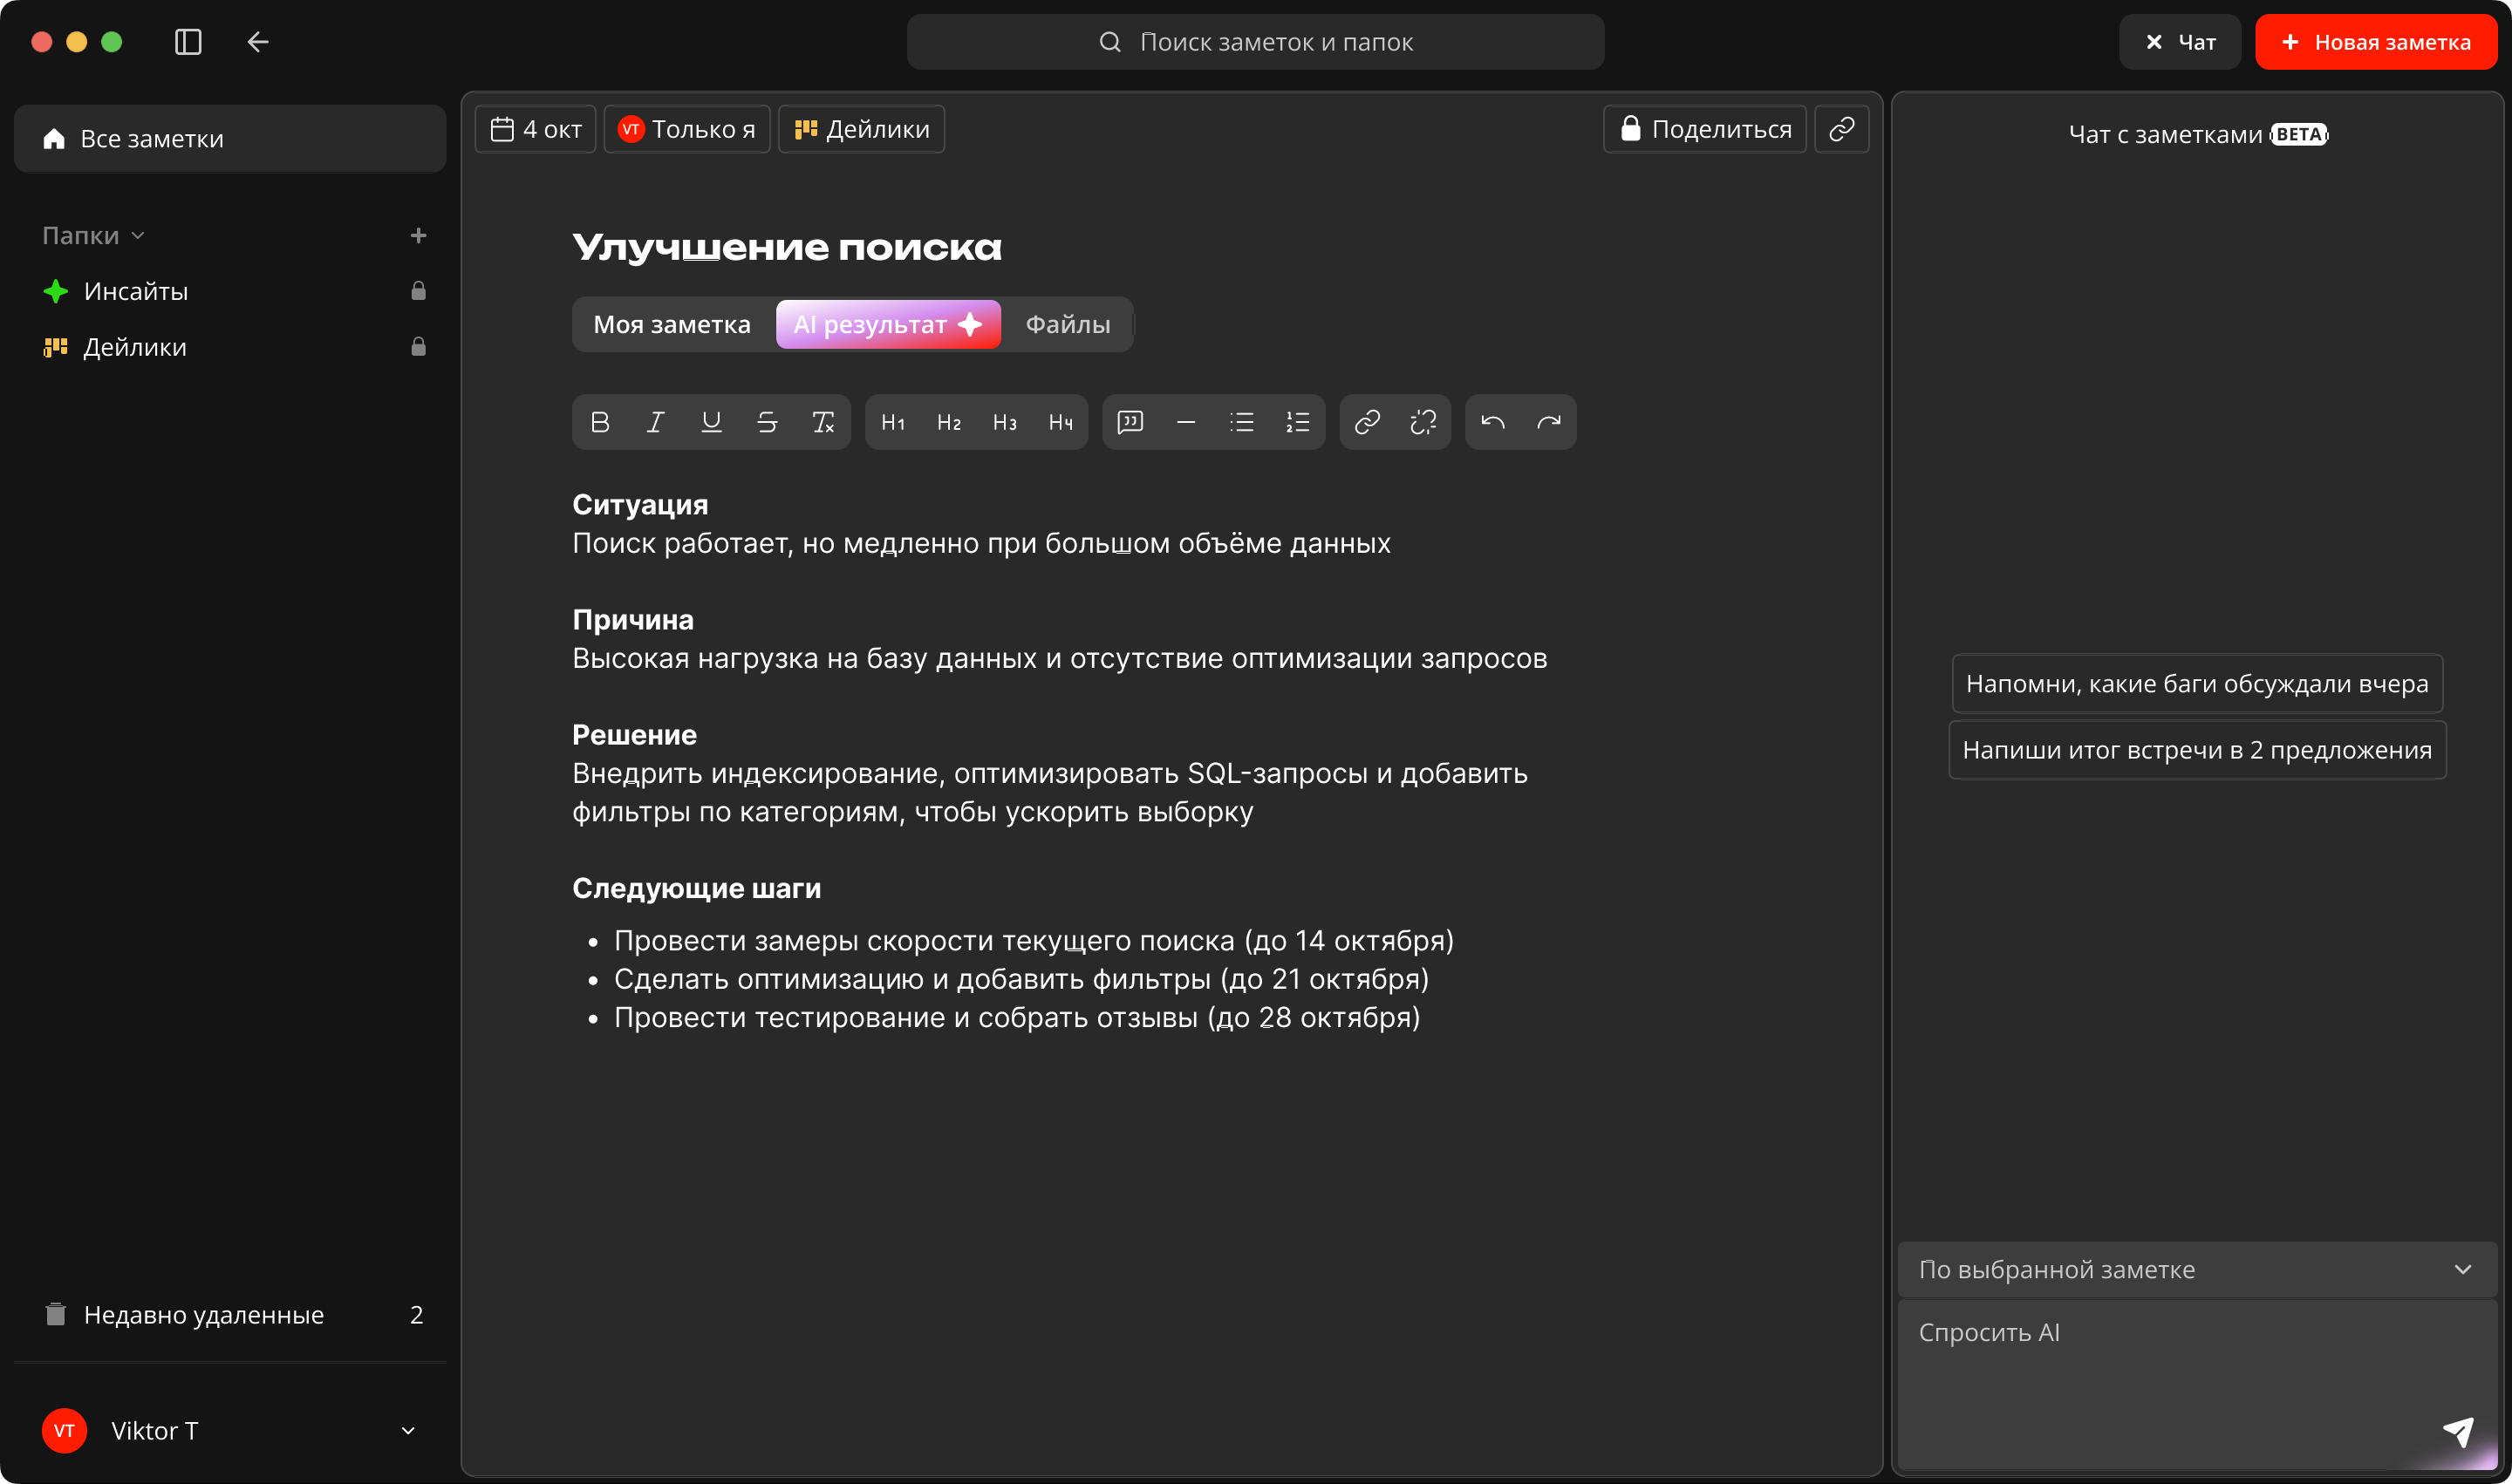Click suggestion Напиши итог встречи в 2 предложения

pyautogui.click(x=2197, y=749)
